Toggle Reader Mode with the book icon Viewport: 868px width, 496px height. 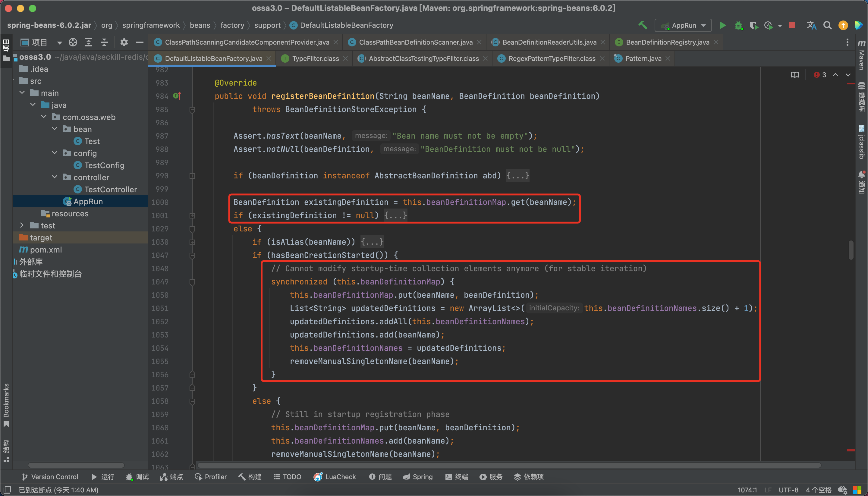pos(794,75)
